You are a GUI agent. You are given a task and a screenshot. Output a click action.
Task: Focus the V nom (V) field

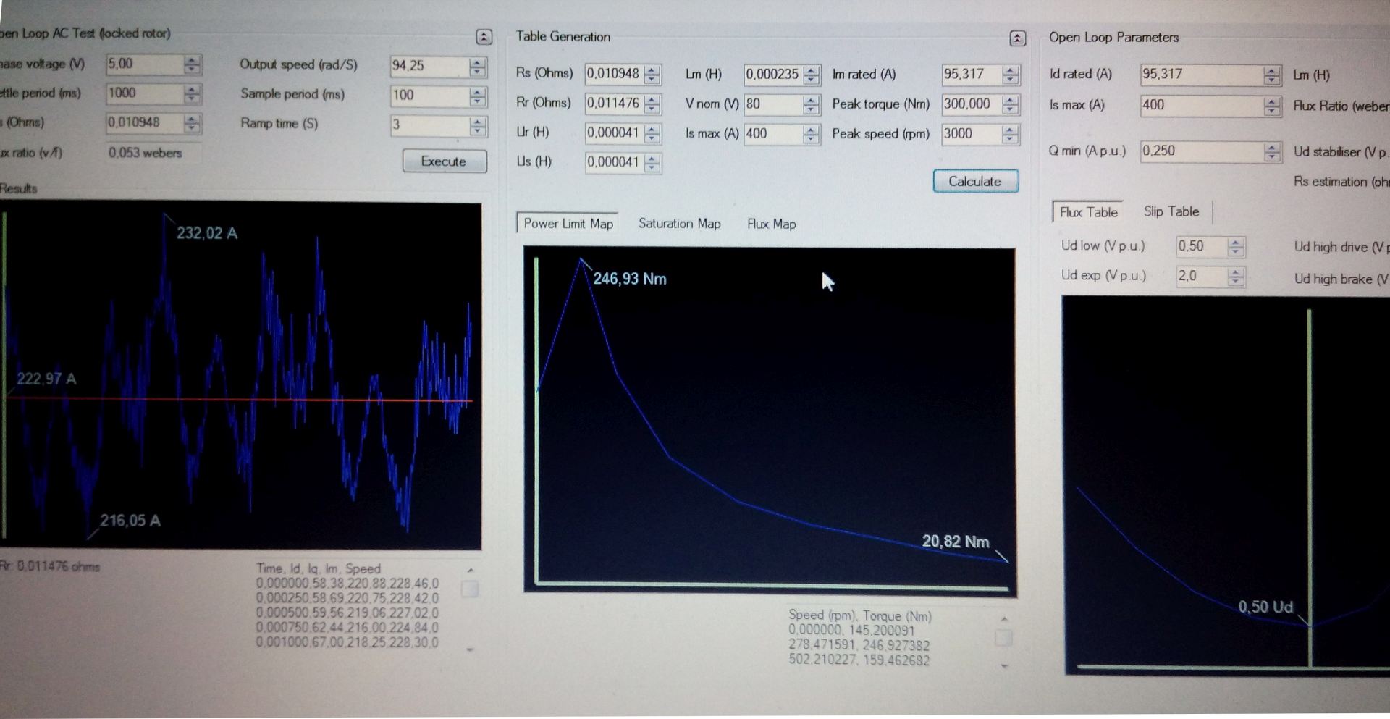772,104
